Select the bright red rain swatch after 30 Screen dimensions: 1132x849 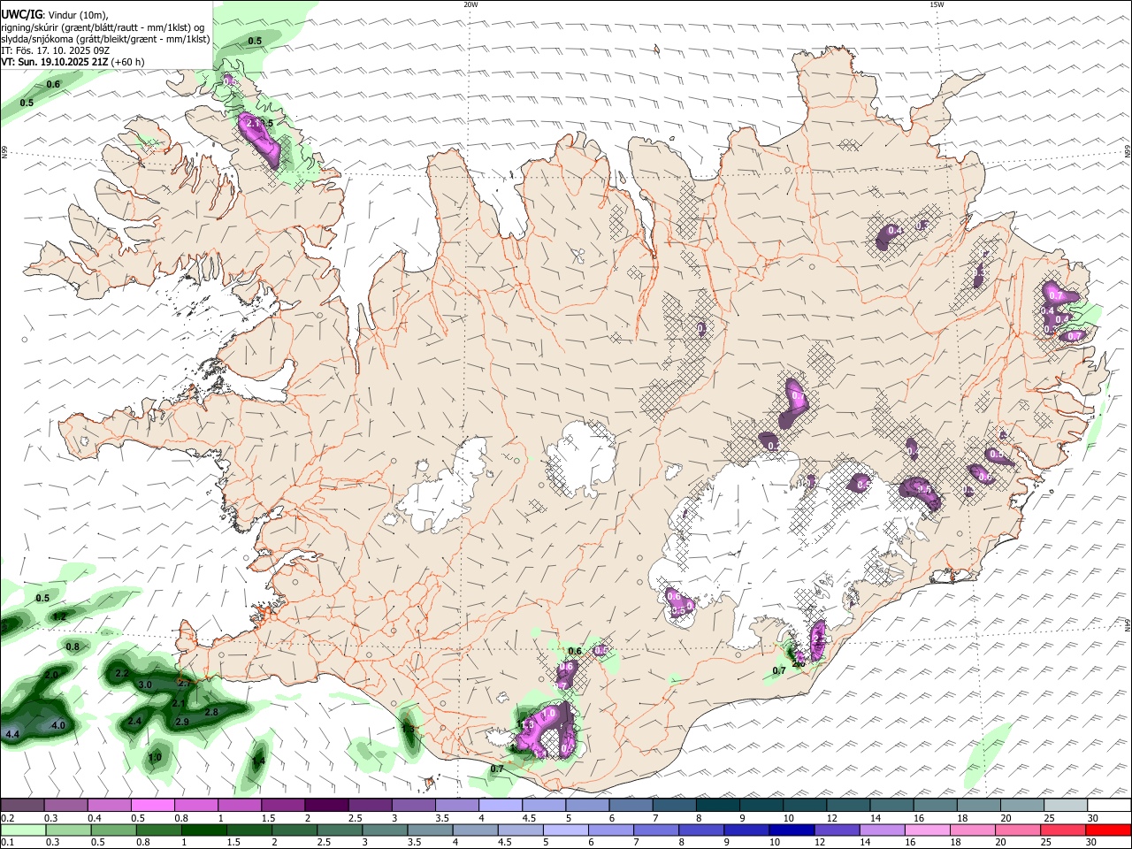coord(1107,830)
